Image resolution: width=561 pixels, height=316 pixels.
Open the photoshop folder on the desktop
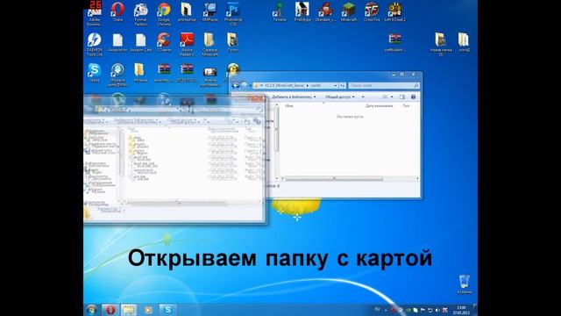[x=187, y=11]
